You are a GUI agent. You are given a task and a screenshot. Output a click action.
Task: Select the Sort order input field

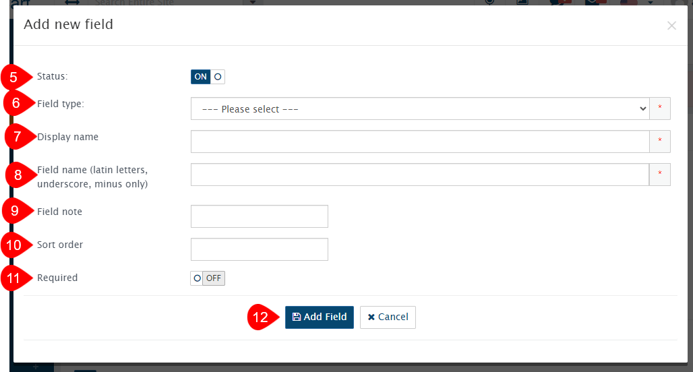[x=260, y=249]
